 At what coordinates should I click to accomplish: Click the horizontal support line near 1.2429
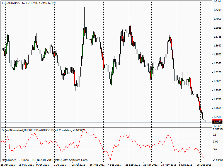[111, 123]
